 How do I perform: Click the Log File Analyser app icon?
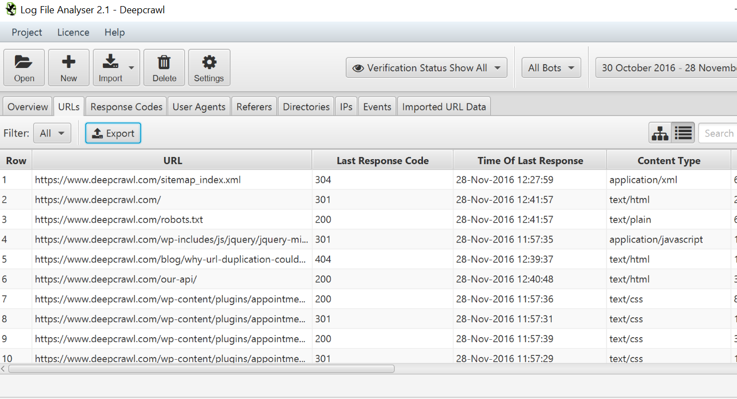[x=11, y=9]
